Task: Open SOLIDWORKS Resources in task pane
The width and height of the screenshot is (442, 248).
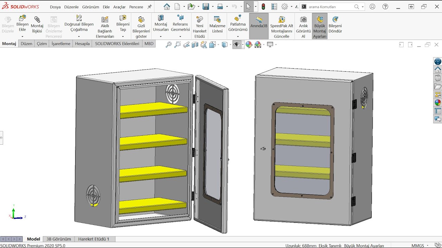Action: tap(438, 70)
